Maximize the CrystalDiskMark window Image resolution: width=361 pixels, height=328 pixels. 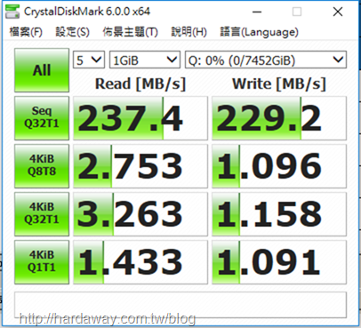(297, 12)
